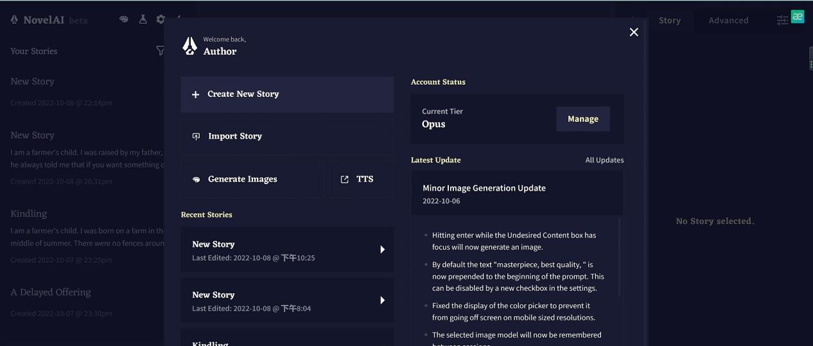Open the TTS external link button
The width and height of the screenshot is (813, 346).
pos(362,179)
